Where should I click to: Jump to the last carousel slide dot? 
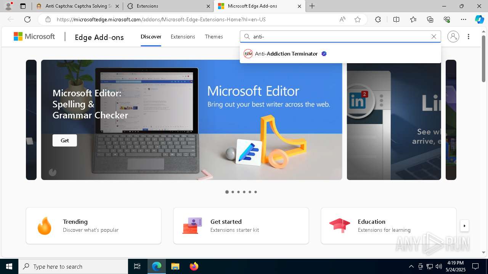click(255, 192)
